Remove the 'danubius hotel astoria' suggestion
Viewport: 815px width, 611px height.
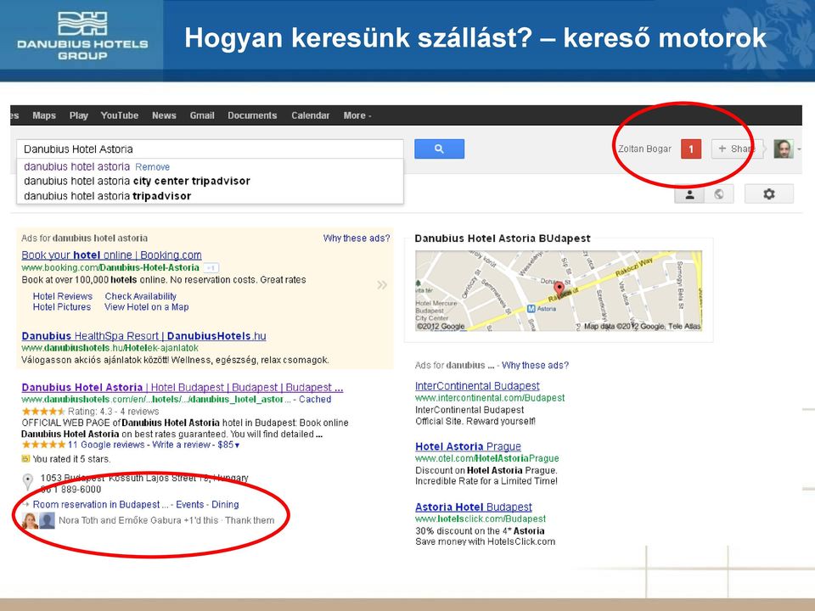(152, 167)
